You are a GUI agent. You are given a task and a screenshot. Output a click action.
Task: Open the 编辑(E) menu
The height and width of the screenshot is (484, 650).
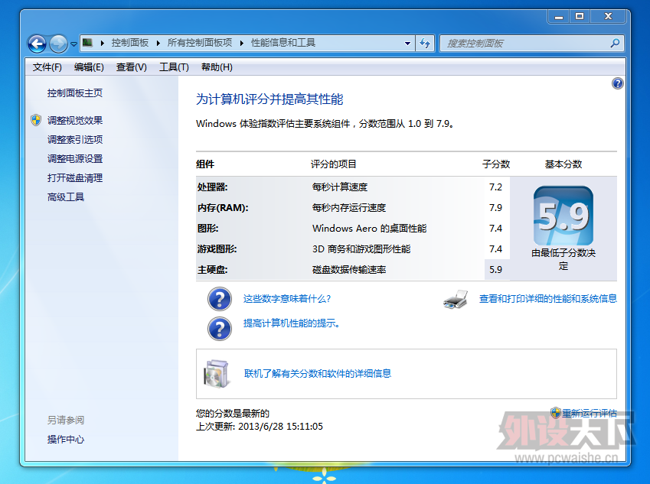click(x=89, y=67)
